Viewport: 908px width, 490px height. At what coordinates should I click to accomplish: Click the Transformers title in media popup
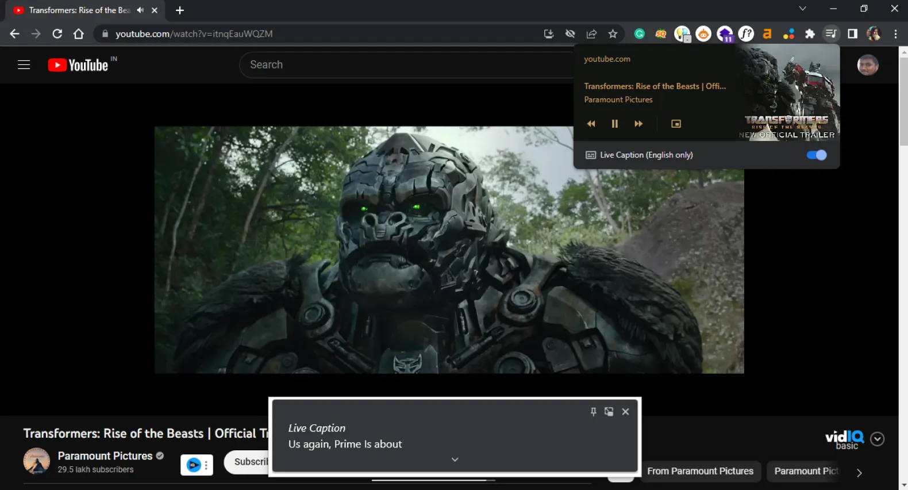655,86
